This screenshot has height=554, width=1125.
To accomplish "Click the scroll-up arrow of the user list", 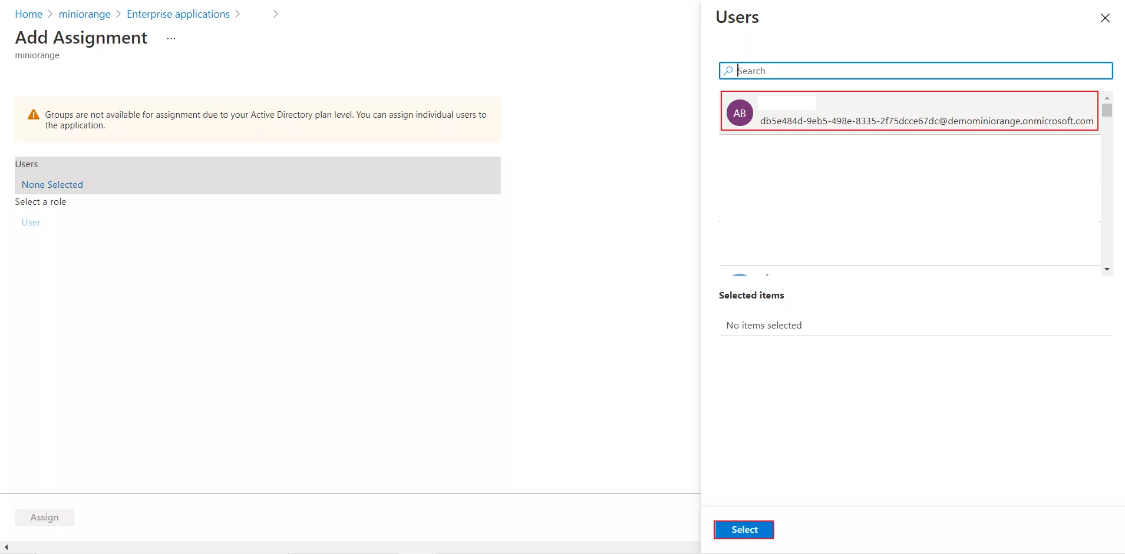I will pyautogui.click(x=1108, y=98).
